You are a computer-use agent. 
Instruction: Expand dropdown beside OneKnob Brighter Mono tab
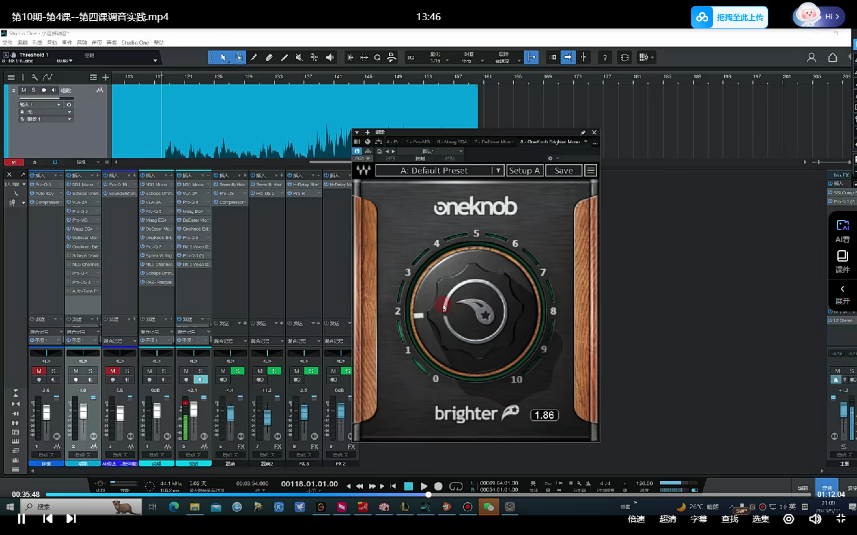(586, 142)
